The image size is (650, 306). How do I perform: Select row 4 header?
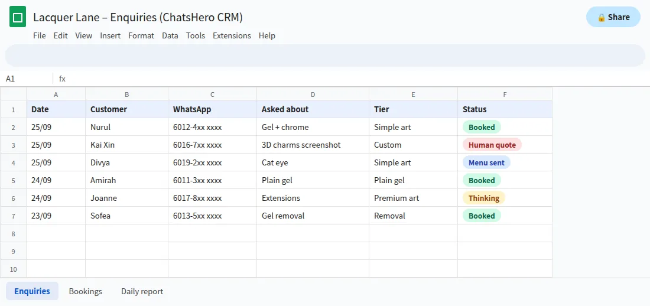pyautogui.click(x=13, y=162)
